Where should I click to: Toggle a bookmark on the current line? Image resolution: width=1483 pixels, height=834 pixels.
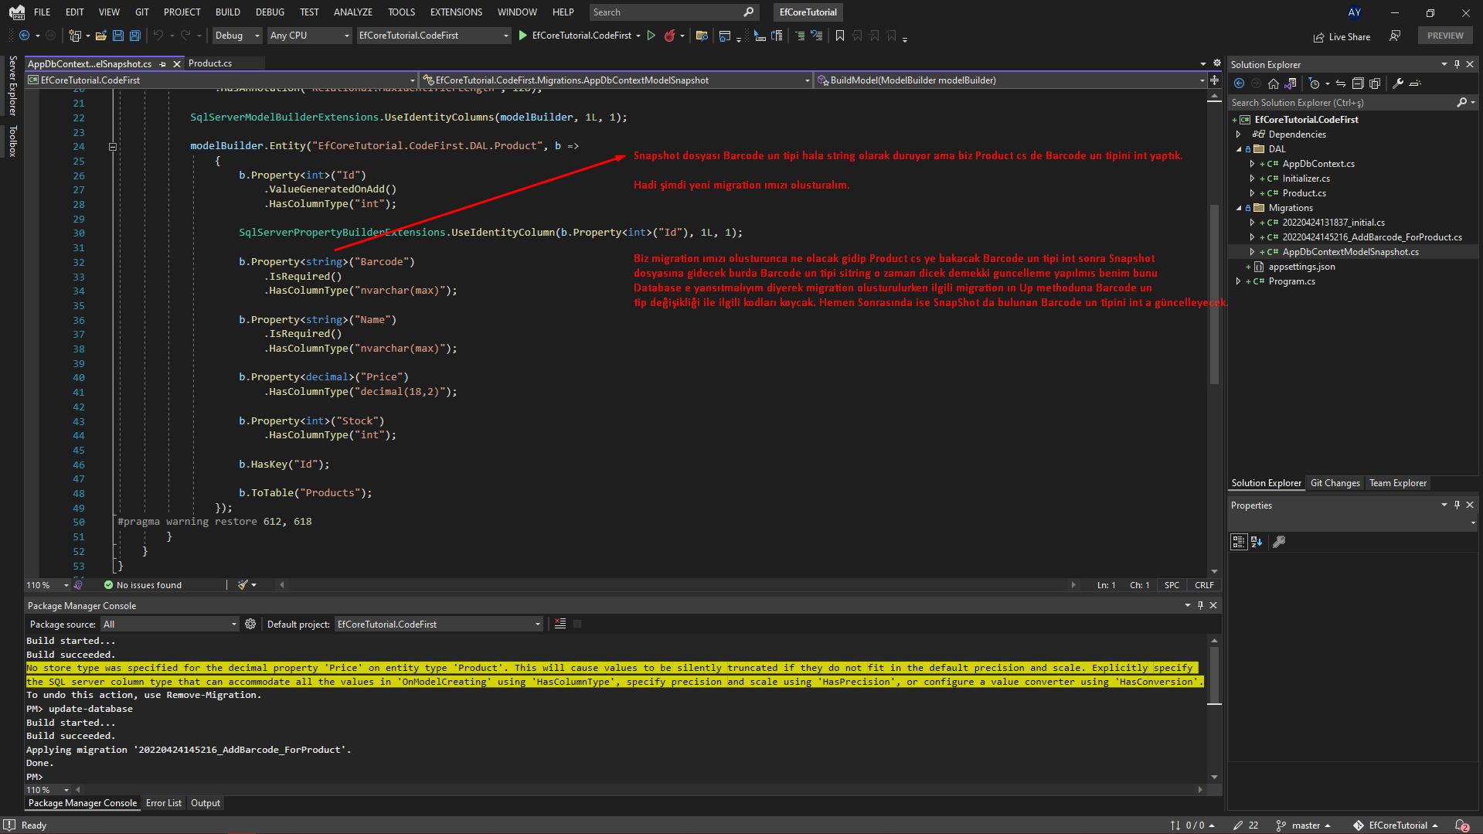pyautogui.click(x=839, y=36)
